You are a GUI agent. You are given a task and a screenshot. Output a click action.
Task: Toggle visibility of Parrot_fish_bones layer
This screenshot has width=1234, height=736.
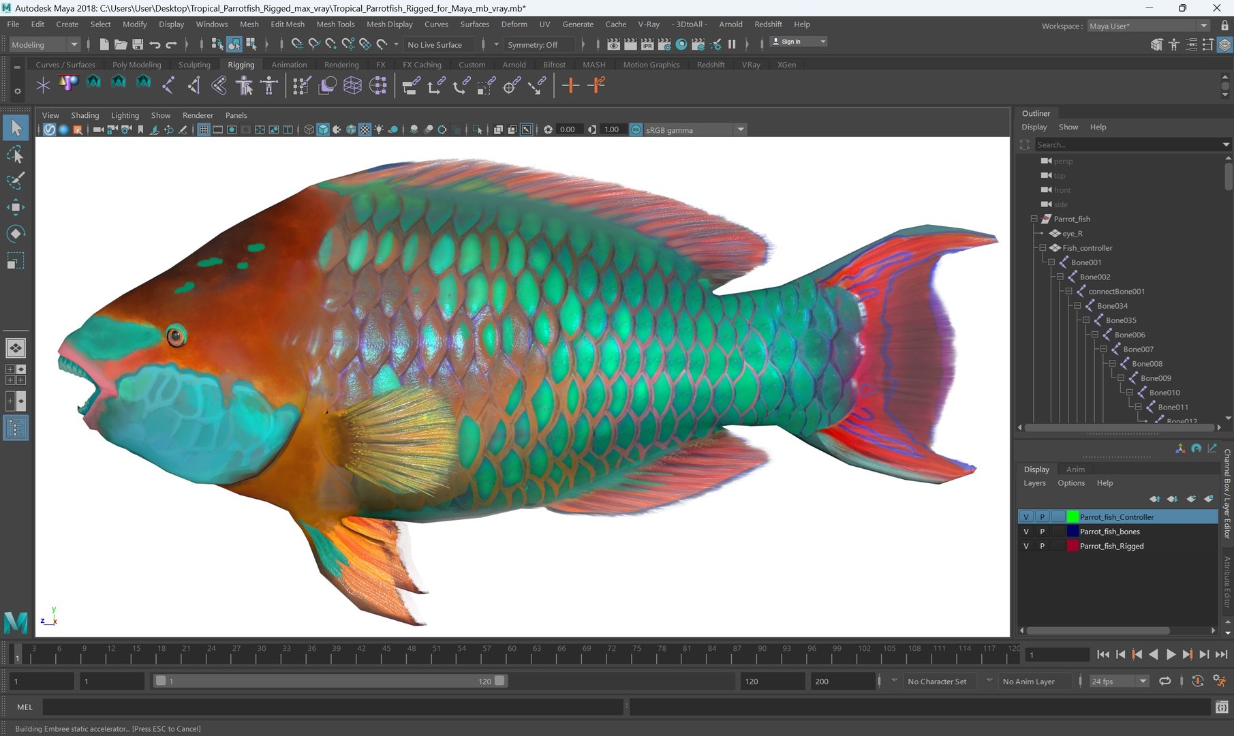coord(1026,532)
